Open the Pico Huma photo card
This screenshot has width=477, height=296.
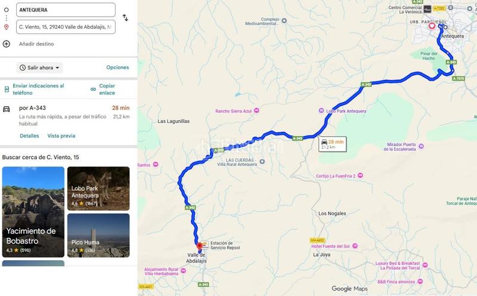click(x=98, y=235)
